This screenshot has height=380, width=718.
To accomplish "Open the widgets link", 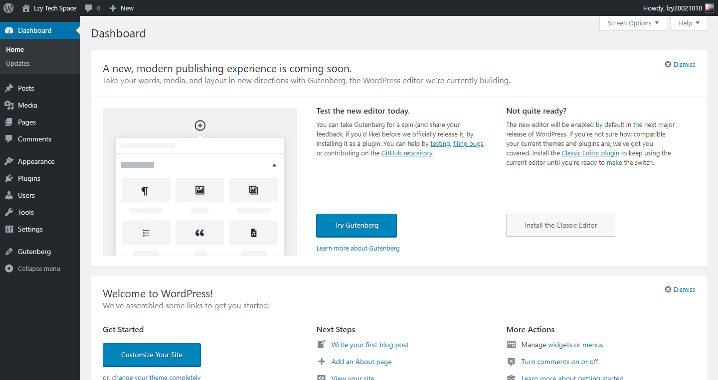I will coord(560,345).
